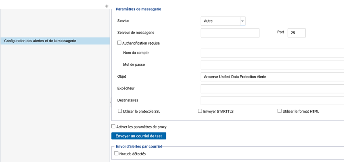
Task: Click the splitter collapse arrow handle
Action: click(110, 102)
